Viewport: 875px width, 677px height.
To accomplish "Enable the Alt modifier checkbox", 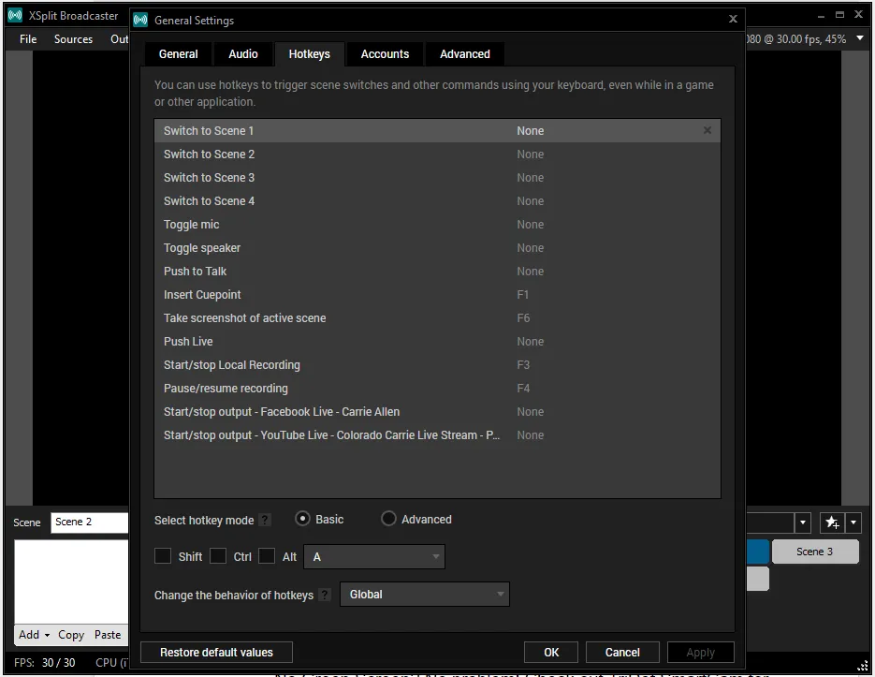I will (267, 556).
